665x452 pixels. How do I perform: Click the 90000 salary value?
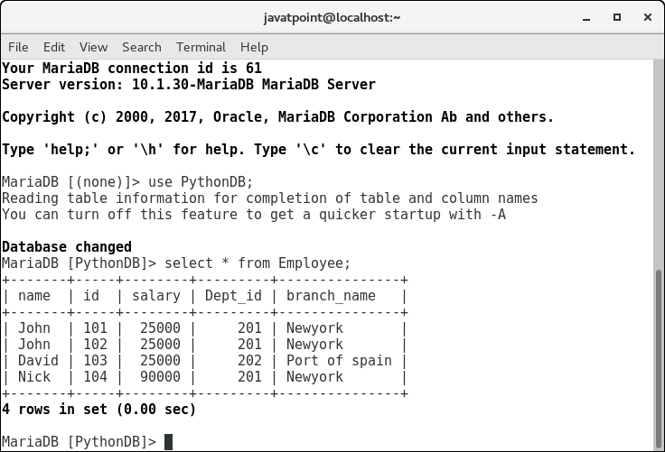point(160,377)
